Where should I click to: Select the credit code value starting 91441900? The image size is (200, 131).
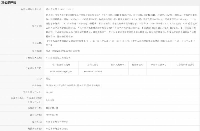(x=61, y=72)
